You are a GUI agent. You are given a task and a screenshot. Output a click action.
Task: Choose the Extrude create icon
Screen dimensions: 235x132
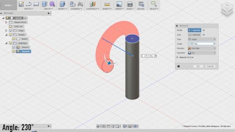(44, 4)
